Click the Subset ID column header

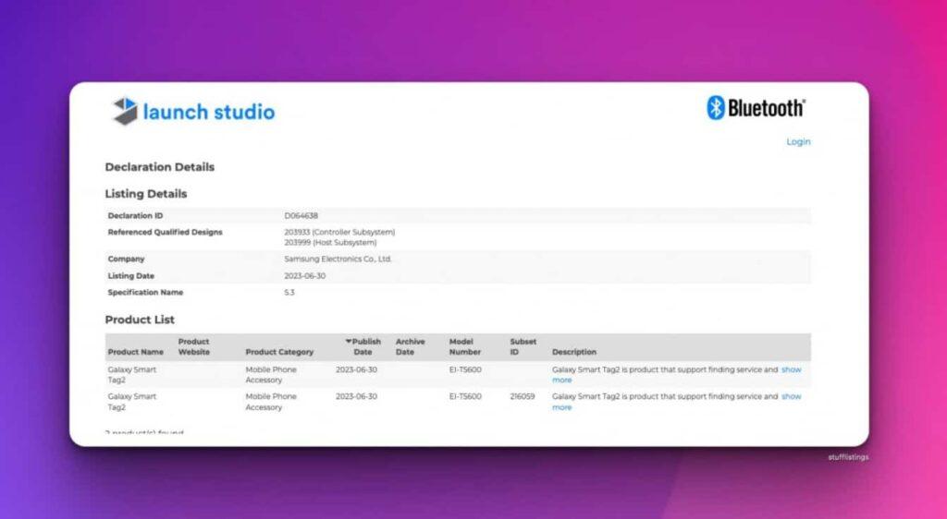(x=523, y=346)
